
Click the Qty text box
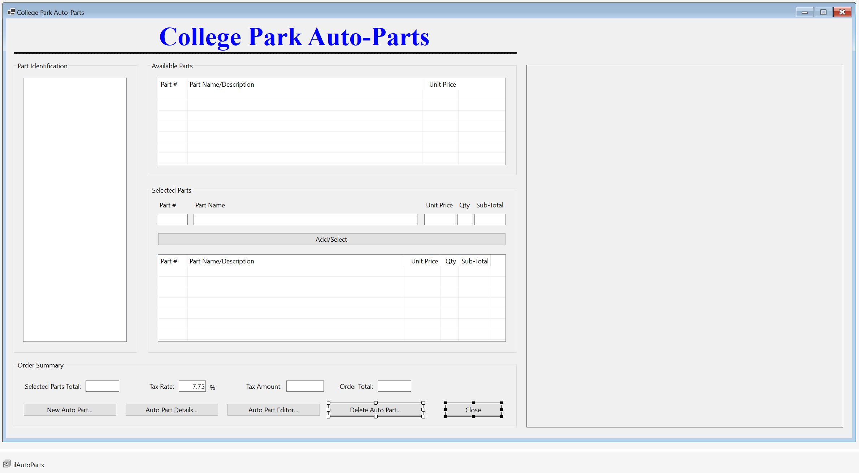[465, 219]
